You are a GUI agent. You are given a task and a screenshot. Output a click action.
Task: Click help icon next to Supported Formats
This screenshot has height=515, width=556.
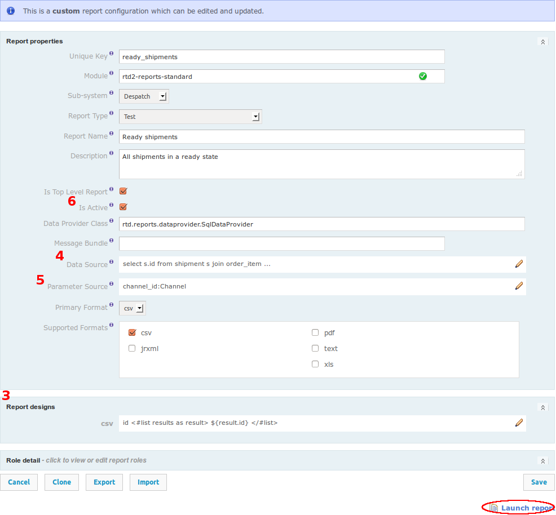[111, 323]
